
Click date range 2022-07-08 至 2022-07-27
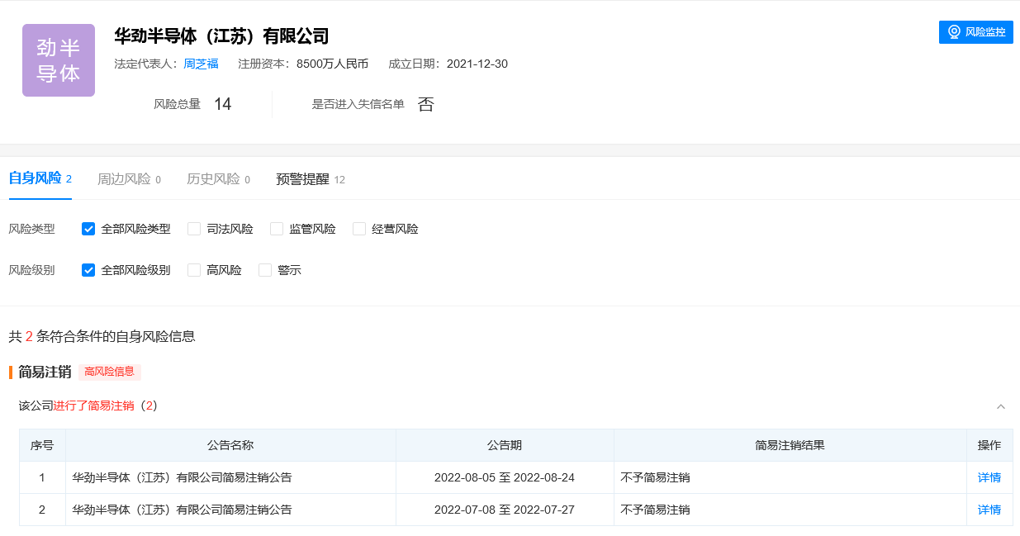click(505, 510)
